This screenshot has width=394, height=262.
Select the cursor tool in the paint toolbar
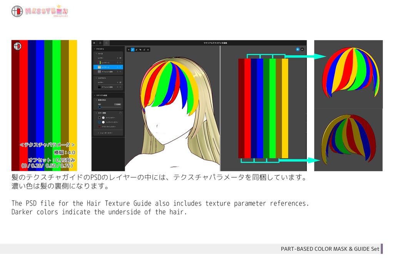[129, 49]
